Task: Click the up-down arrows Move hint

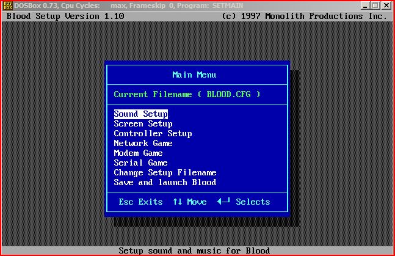Action: coord(190,202)
